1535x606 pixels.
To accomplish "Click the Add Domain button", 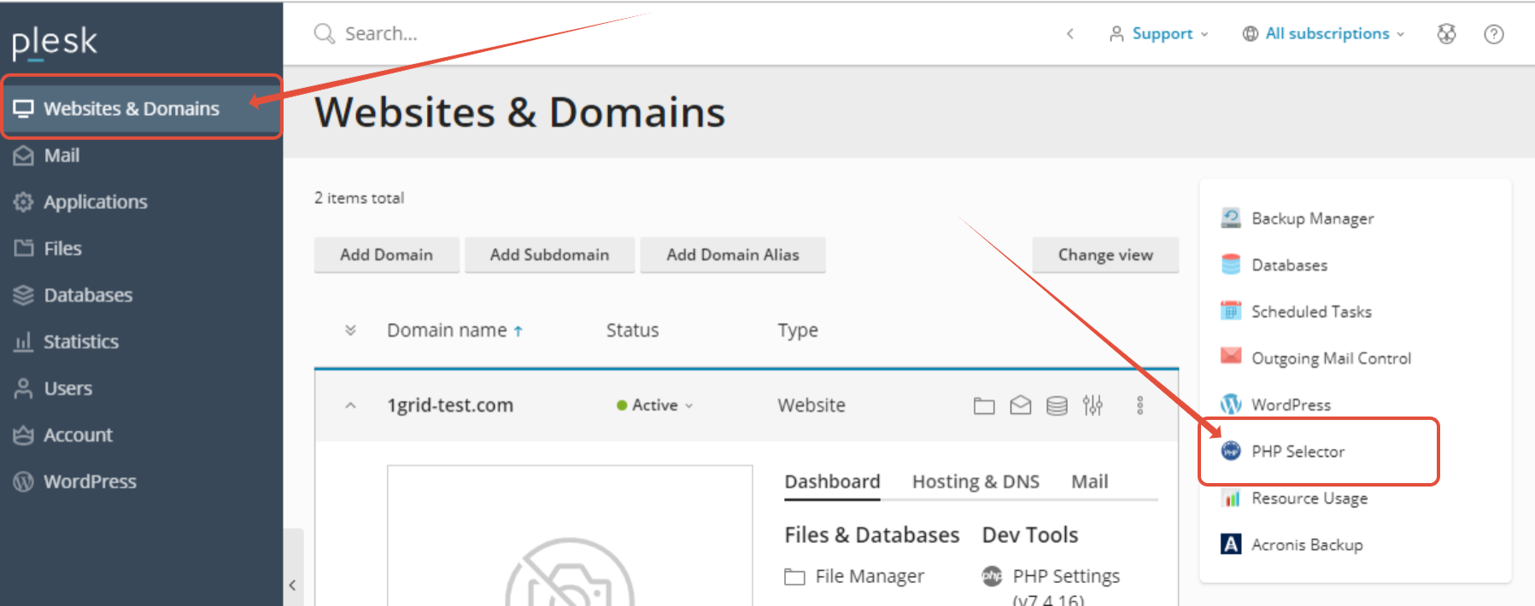I will 387,255.
